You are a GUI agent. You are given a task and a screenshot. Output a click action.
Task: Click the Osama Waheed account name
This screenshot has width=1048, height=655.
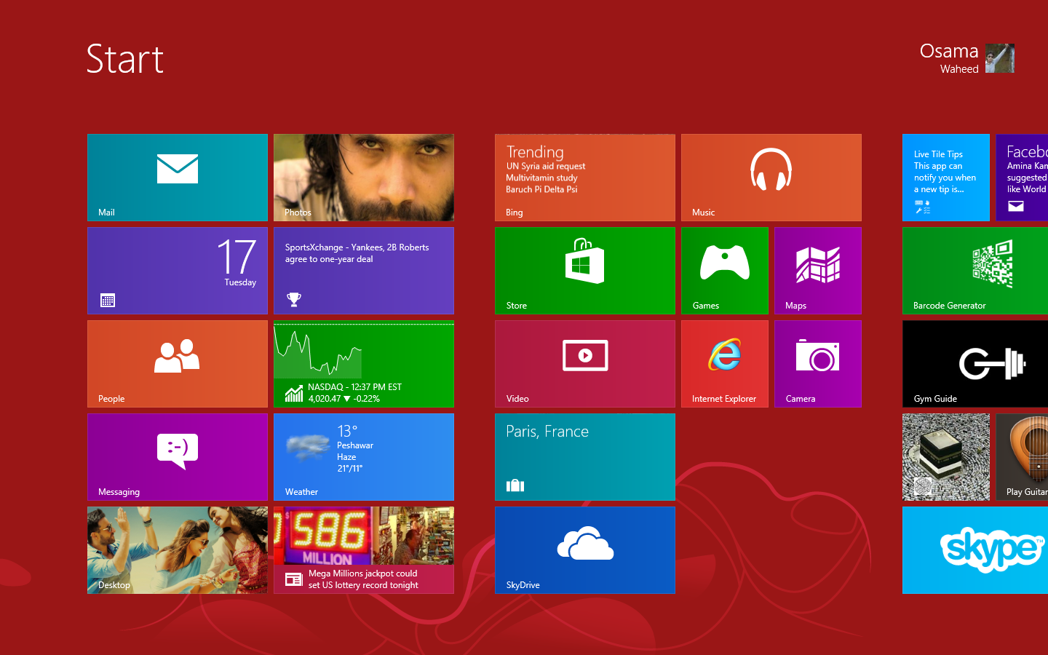pos(949,58)
